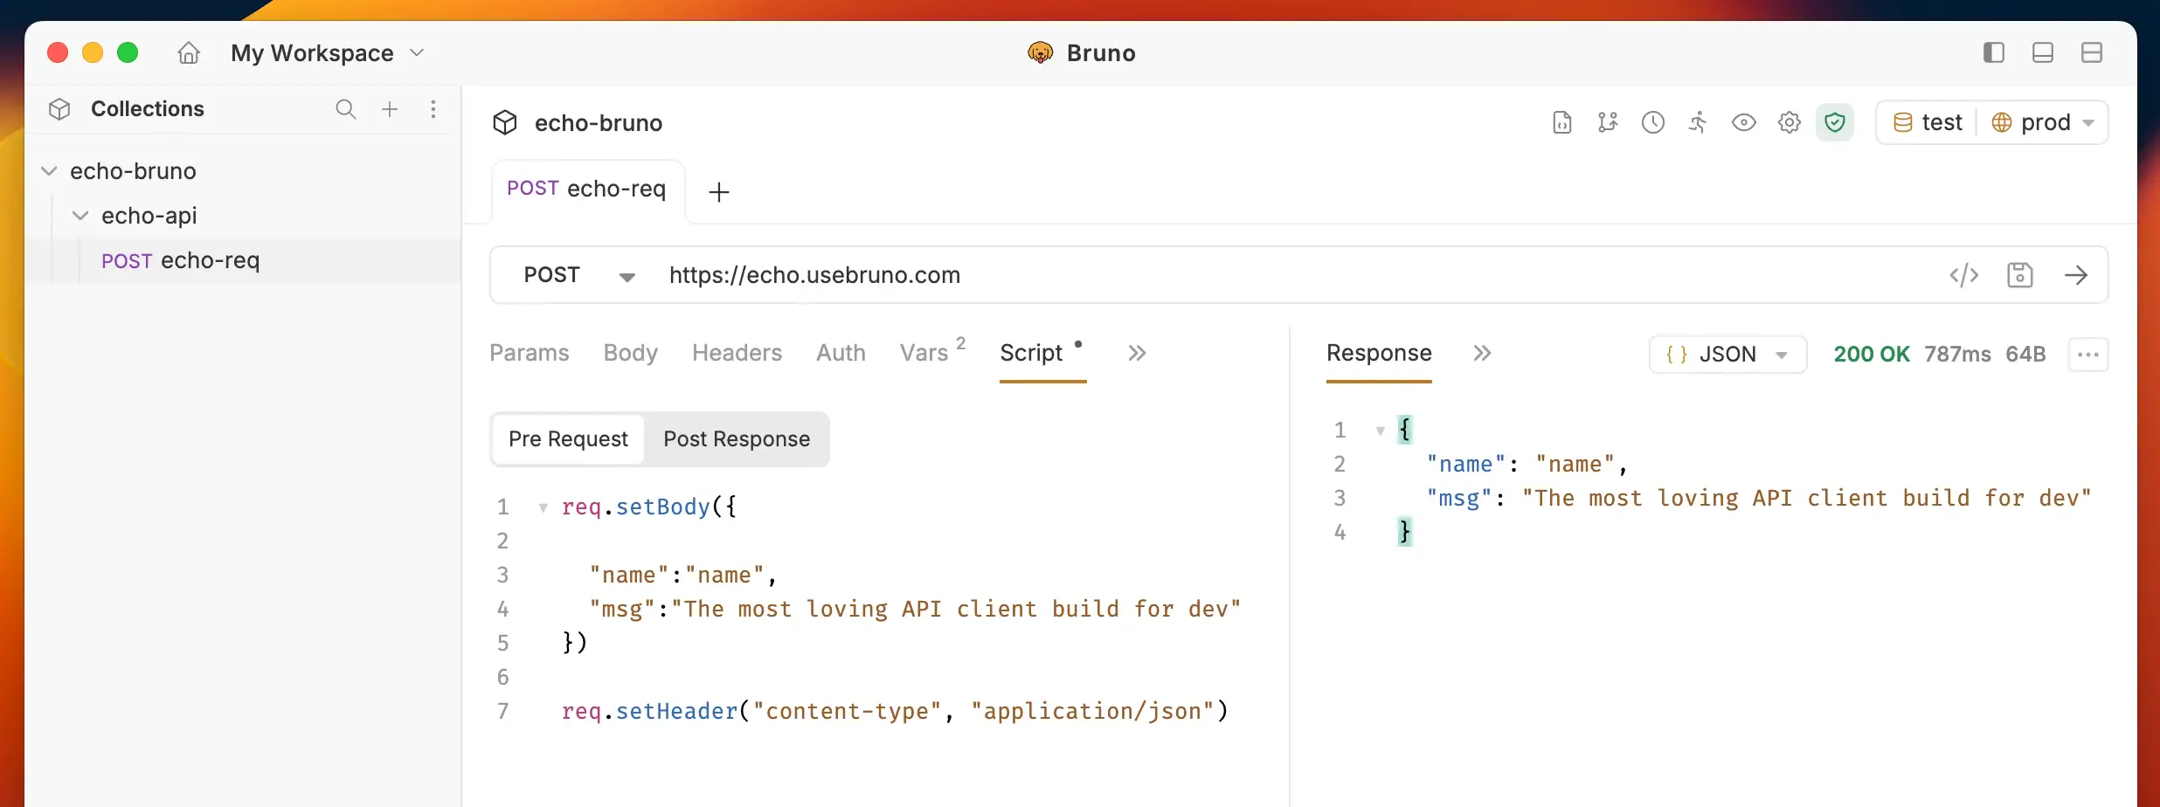Go to home via the house icon
This screenshot has width=2160, height=807.
click(189, 53)
